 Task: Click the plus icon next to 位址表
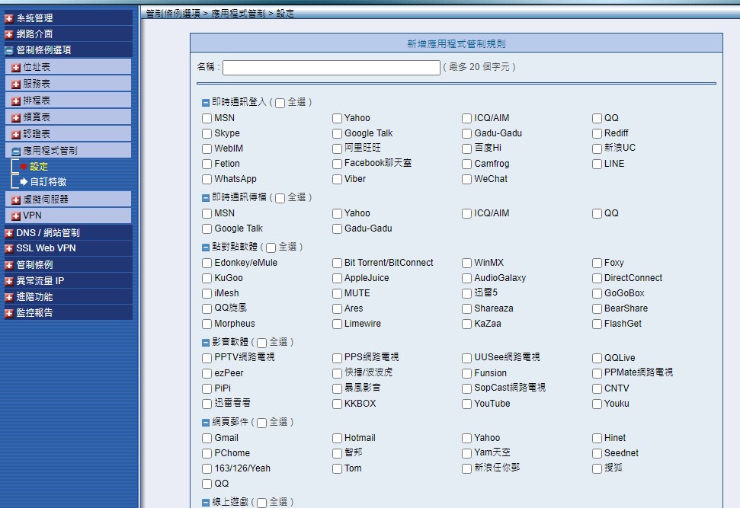point(16,68)
